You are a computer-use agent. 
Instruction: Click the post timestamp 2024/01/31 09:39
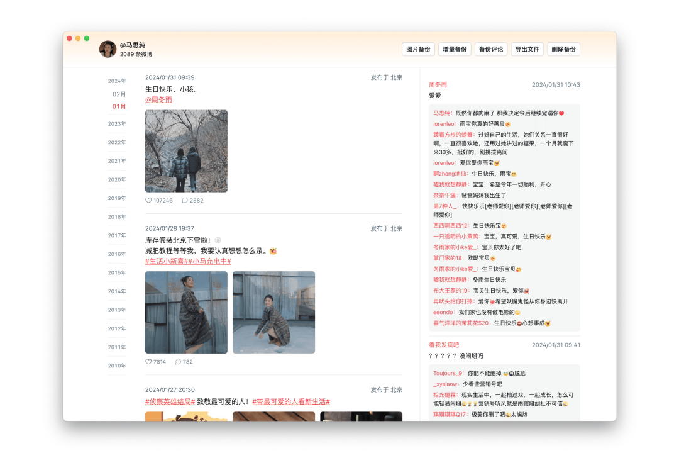[170, 77]
